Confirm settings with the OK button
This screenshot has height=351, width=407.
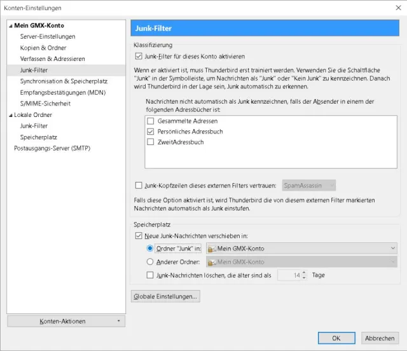coord(336,338)
